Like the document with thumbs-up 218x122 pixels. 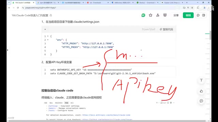point(201,91)
